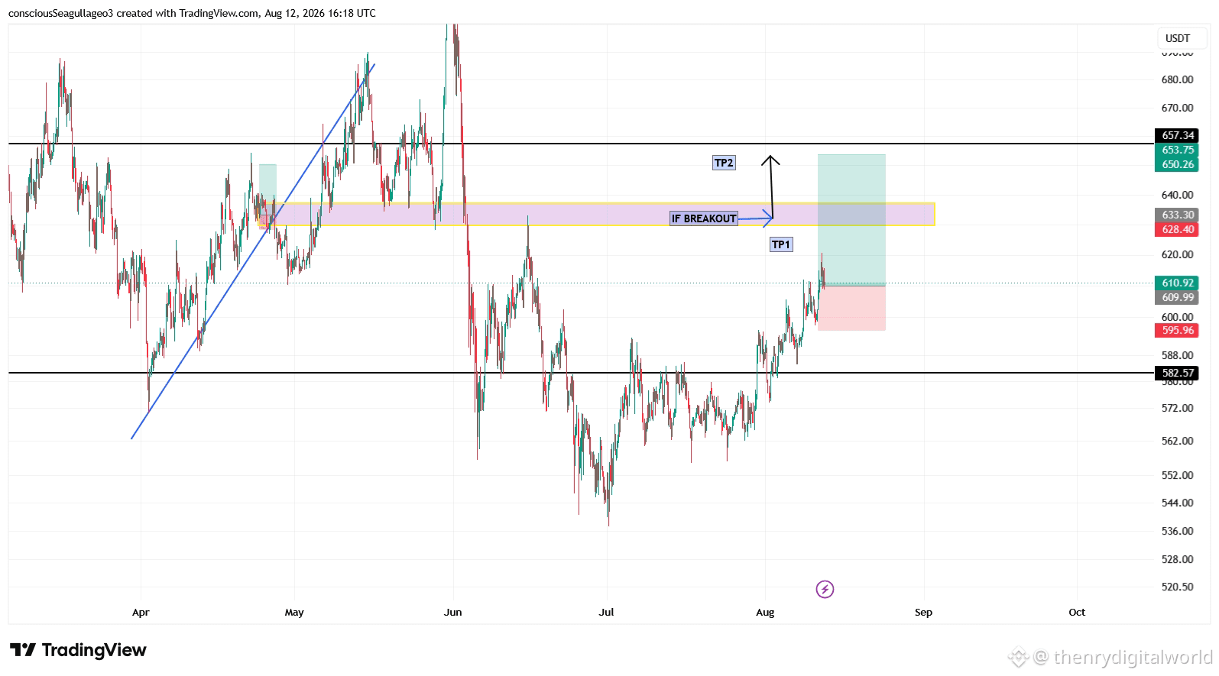Image resolution: width=1219 pixels, height=676 pixels.
Task: Click the chart header attribution text
Action: tap(192, 13)
